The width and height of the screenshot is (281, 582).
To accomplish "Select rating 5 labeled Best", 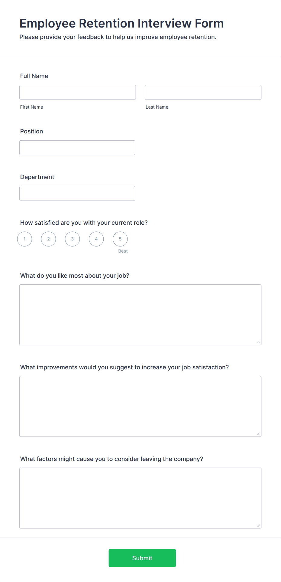I will coord(120,239).
